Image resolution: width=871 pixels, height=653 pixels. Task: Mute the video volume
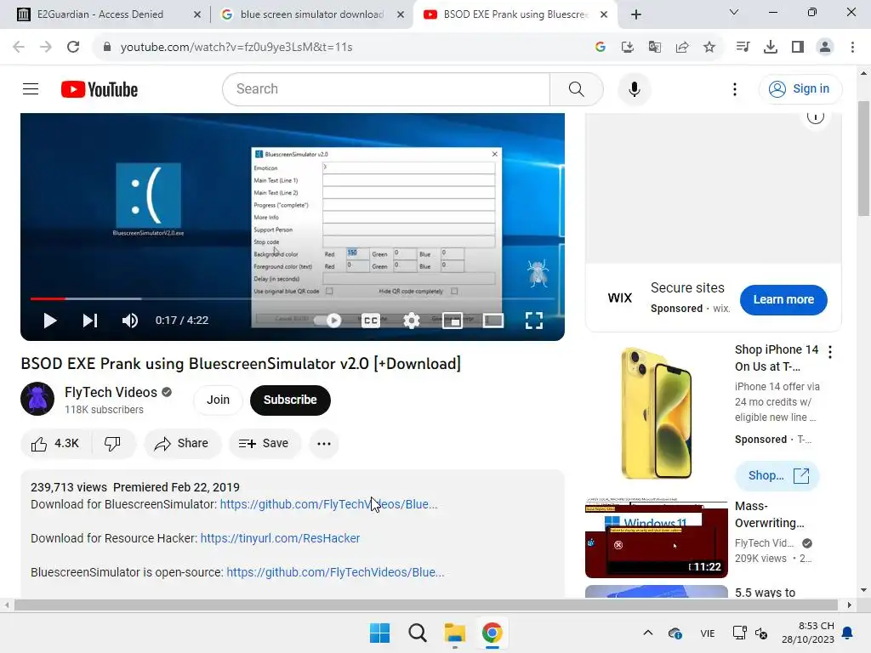(x=130, y=321)
